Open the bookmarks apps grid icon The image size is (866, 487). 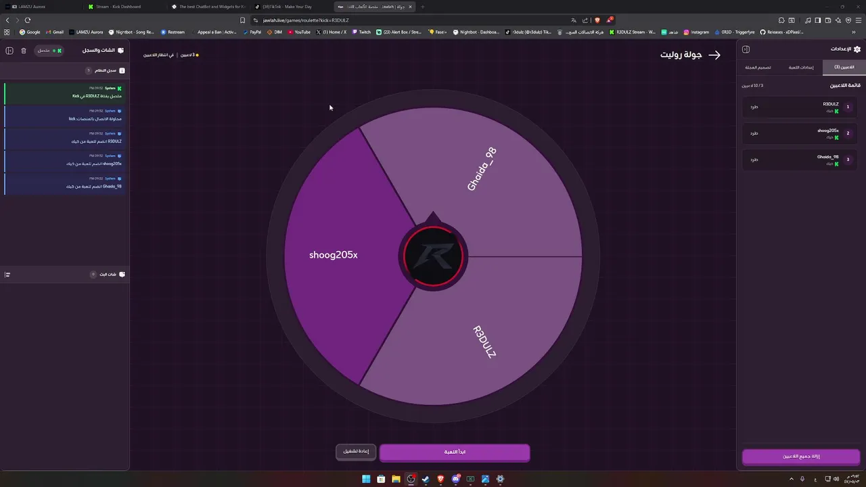(x=7, y=32)
